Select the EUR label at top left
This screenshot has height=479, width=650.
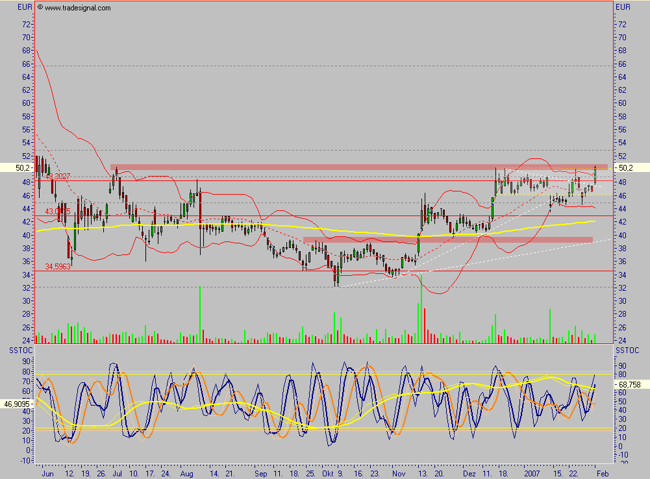(25, 7)
